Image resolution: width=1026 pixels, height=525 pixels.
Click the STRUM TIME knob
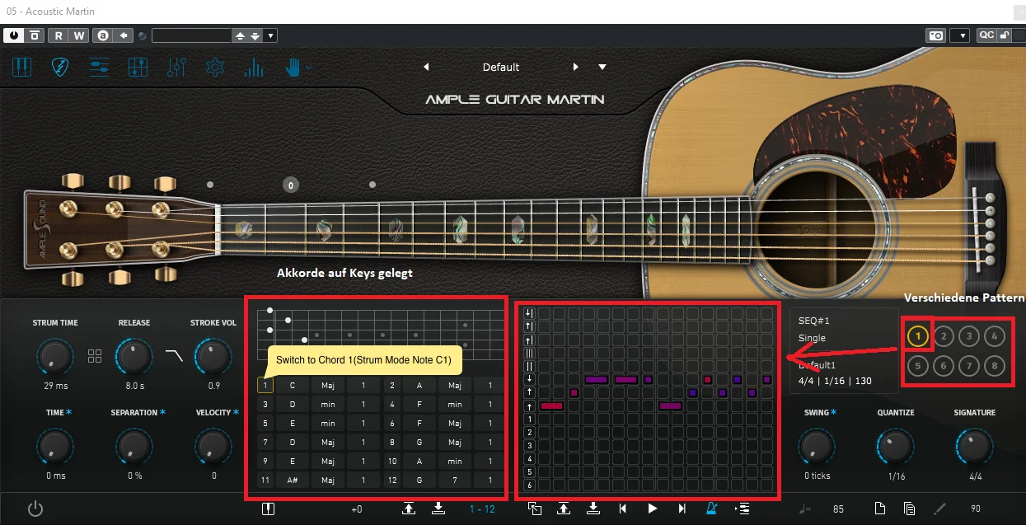tap(54, 357)
